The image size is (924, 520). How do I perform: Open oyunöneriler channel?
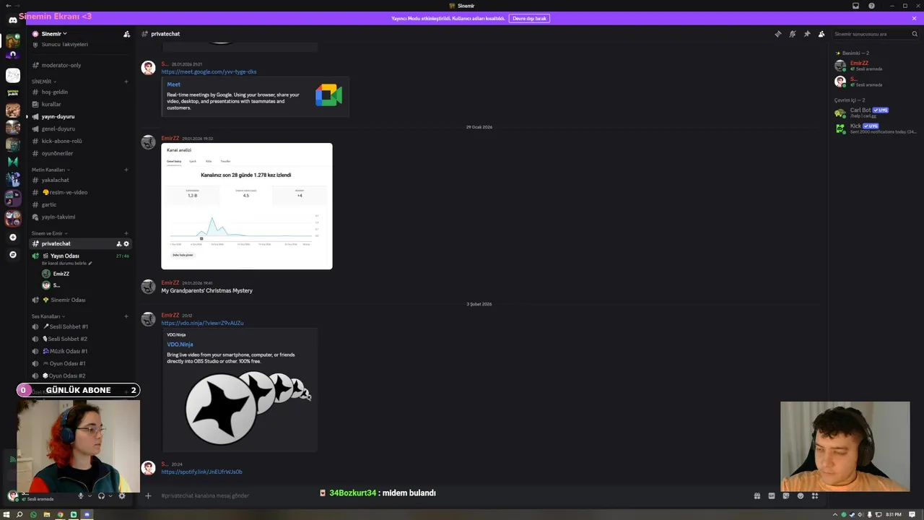[79, 153]
